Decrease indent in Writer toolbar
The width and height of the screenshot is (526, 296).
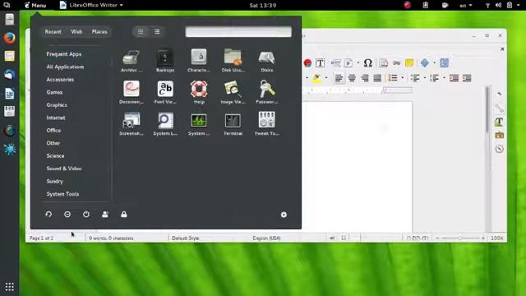(x=467, y=78)
